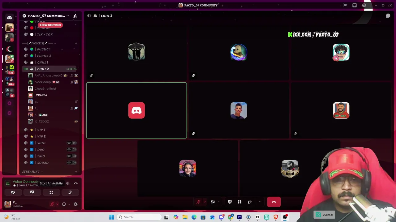Open Brave browser from taskbar

click(276, 217)
